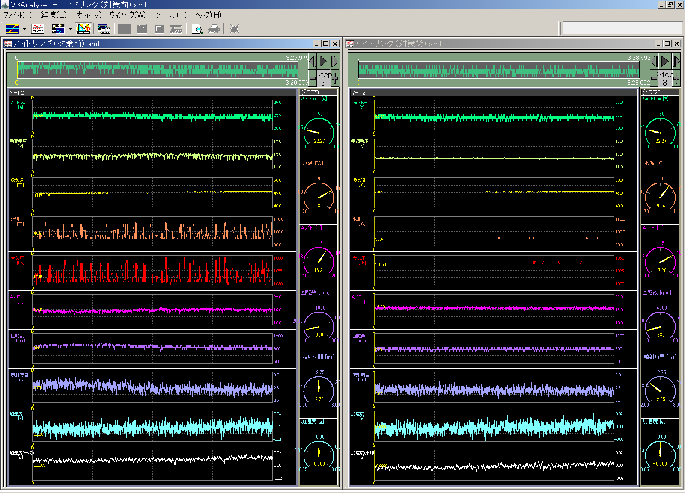Open print preview with the magnifier page icon
Screen dimensions: 685x493
[197, 29]
